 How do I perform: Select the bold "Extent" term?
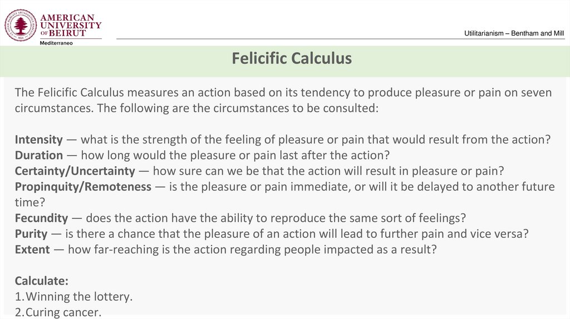[x=32, y=250]
